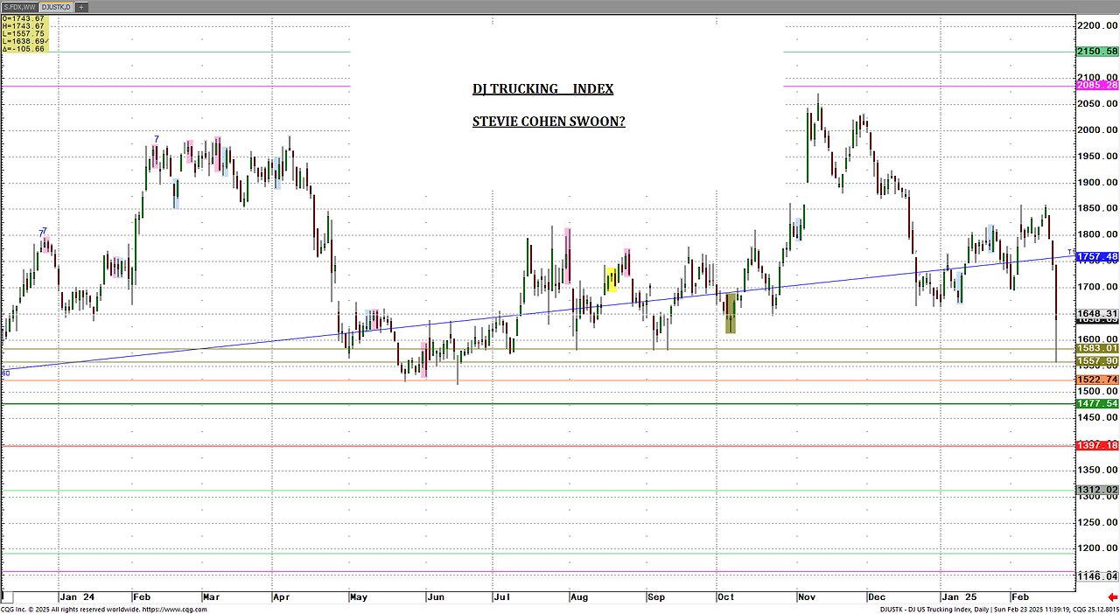This screenshot has height=614, width=1120.
Task: Click the 'Jan 24' time axis label
Action: [x=76, y=598]
